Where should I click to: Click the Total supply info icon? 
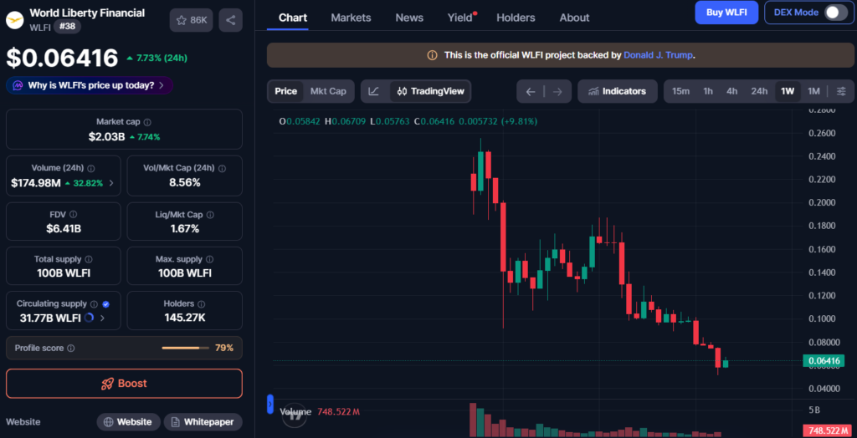89,259
